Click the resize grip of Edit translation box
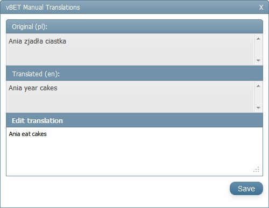 [x=257, y=169]
